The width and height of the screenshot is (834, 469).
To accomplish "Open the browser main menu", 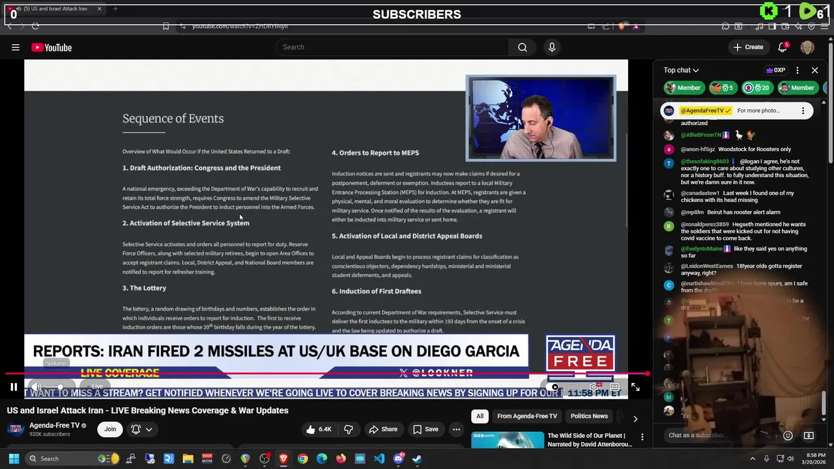I will click(x=824, y=26).
